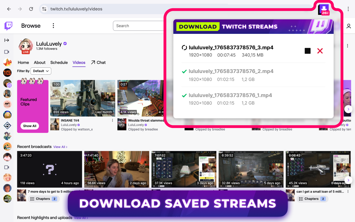
Task: Open Browse in the top navigation
Action: point(31,26)
